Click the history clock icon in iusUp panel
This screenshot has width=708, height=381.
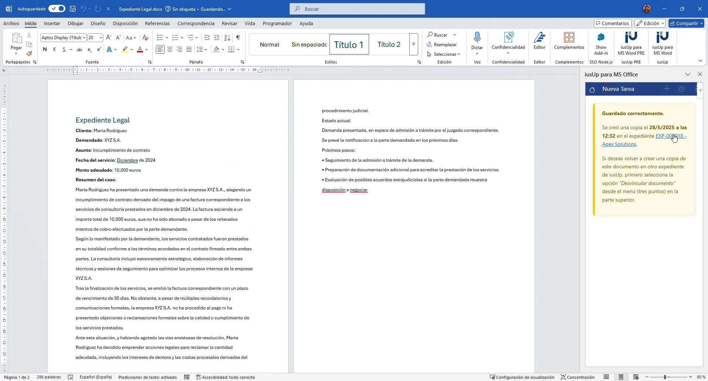coord(681,89)
